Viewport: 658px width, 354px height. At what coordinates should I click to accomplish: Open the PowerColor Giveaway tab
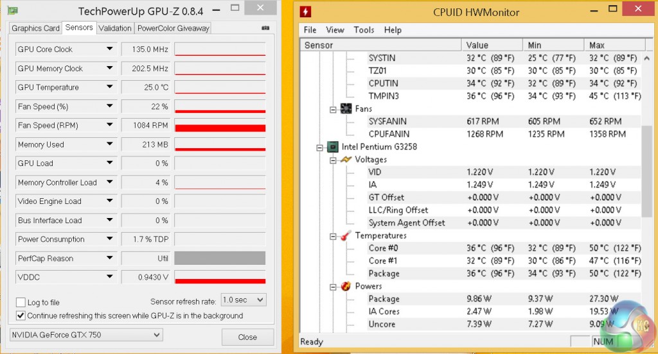[173, 28]
